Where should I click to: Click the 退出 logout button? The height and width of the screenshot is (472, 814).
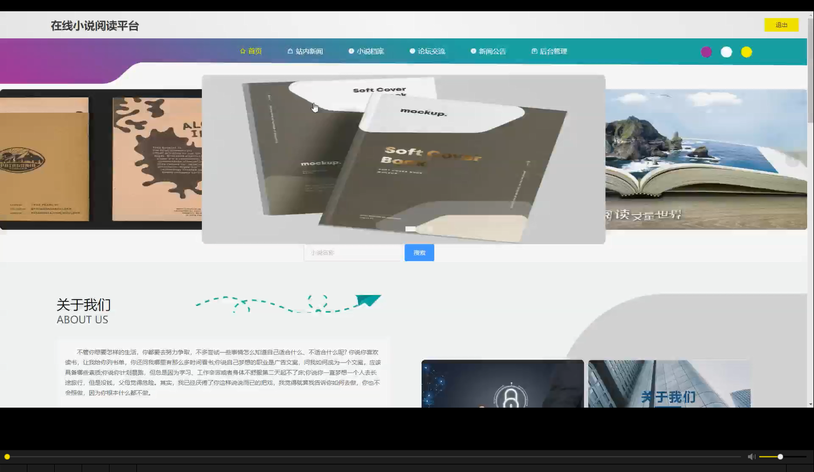tap(781, 25)
